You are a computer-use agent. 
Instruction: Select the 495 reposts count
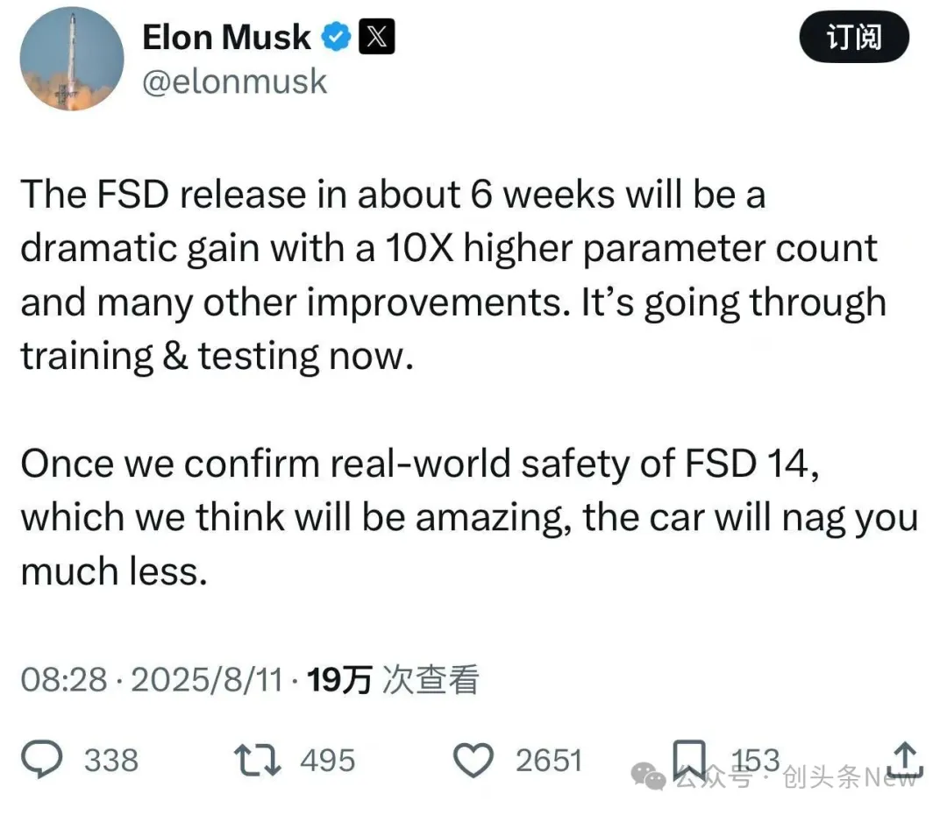coord(327,760)
